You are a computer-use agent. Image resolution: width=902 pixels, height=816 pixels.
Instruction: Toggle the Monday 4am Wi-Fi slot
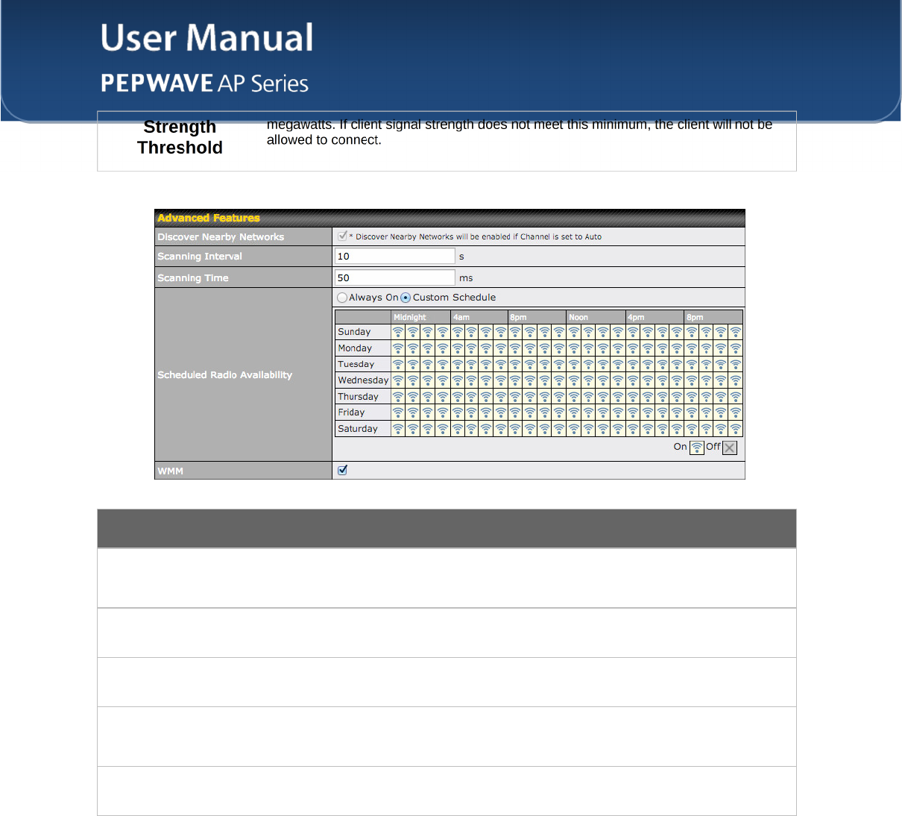click(x=457, y=348)
